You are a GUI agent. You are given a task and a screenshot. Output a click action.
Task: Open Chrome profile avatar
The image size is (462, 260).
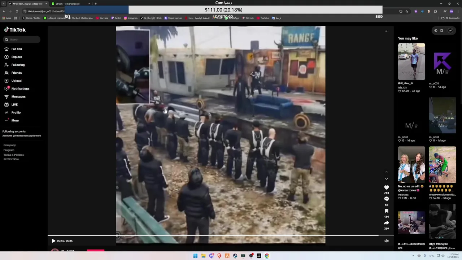(x=452, y=11)
